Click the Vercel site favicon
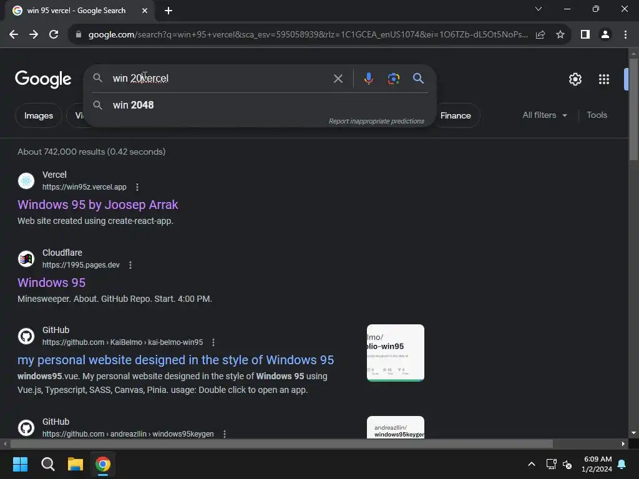Viewport: 639px width, 479px height. (x=26, y=181)
